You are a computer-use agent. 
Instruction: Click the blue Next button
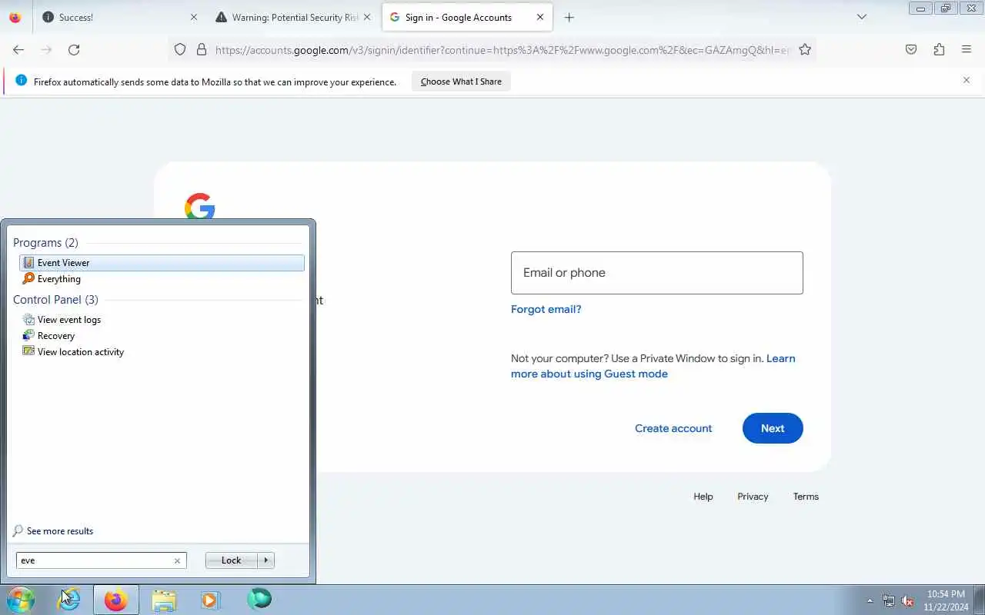point(773,428)
